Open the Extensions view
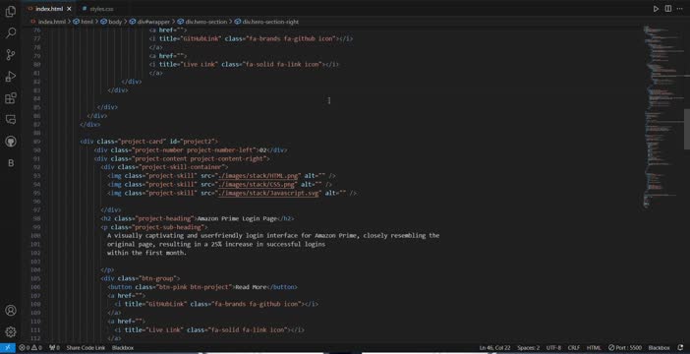 point(11,97)
